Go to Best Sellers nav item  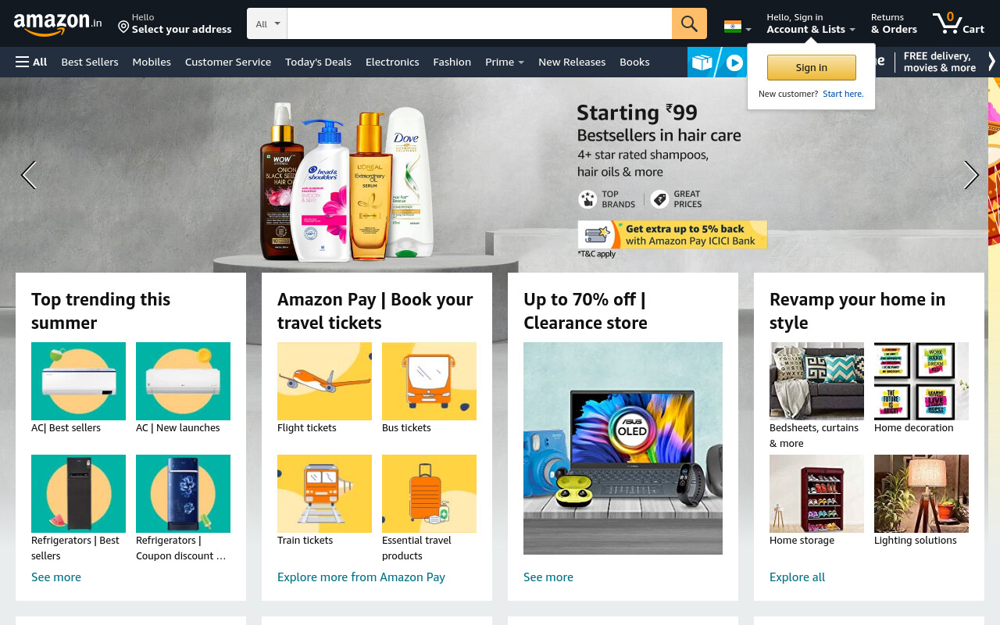(90, 62)
